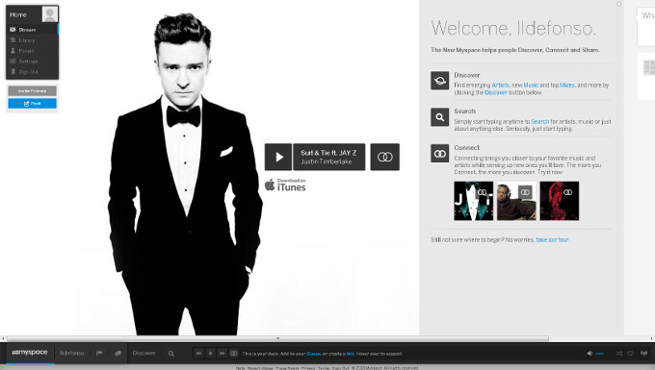Image resolution: width=655 pixels, height=370 pixels.
Task: Click the search magnifier in bottom bar
Action: point(171,354)
